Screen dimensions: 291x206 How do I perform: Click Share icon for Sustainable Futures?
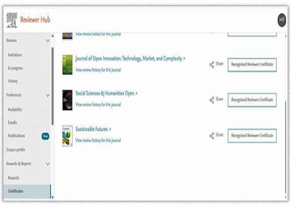pos(212,136)
